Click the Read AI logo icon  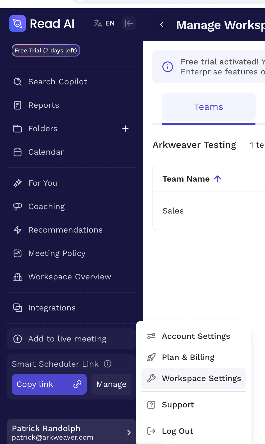pyautogui.click(x=18, y=23)
